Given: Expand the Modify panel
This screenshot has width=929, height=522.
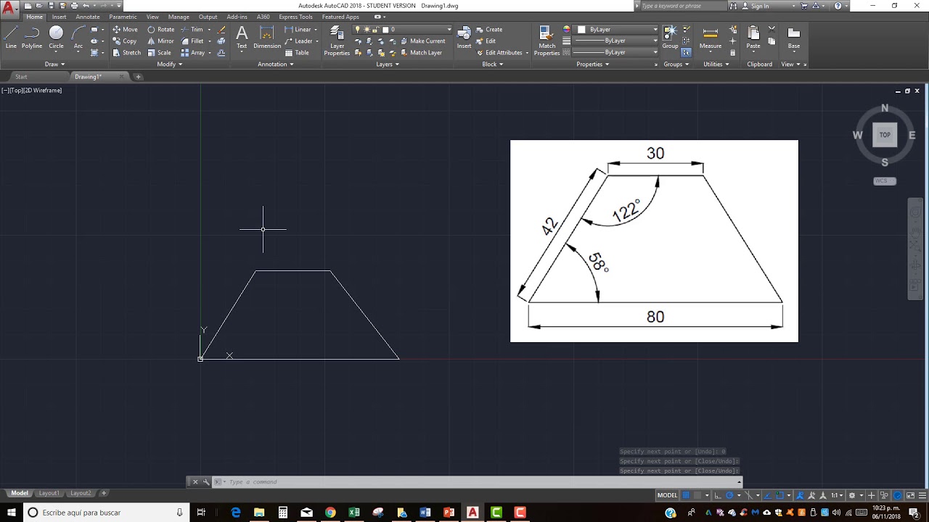Looking at the screenshot, I should (169, 64).
